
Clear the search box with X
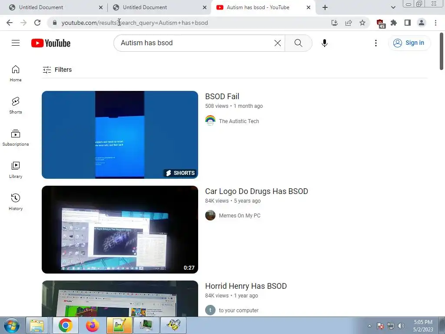(x=278, y=43)
